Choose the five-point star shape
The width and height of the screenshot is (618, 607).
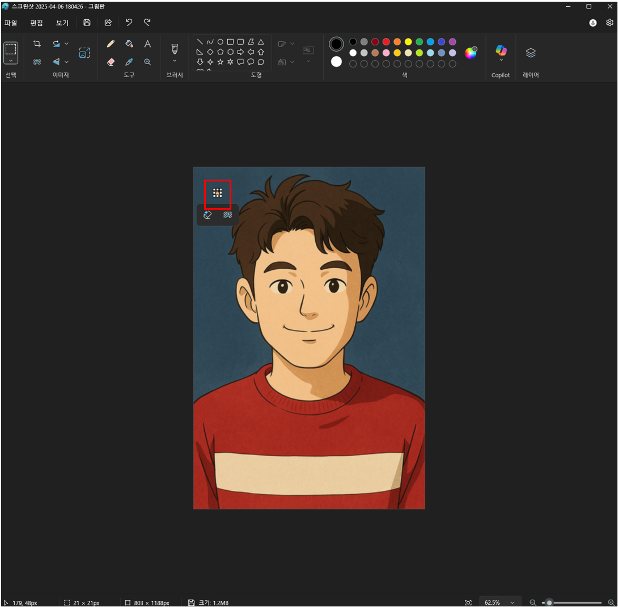click(x=221, y=62)
